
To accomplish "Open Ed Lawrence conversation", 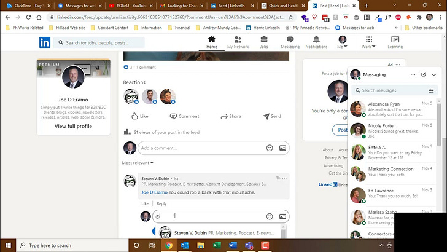I will coord(392,196).
